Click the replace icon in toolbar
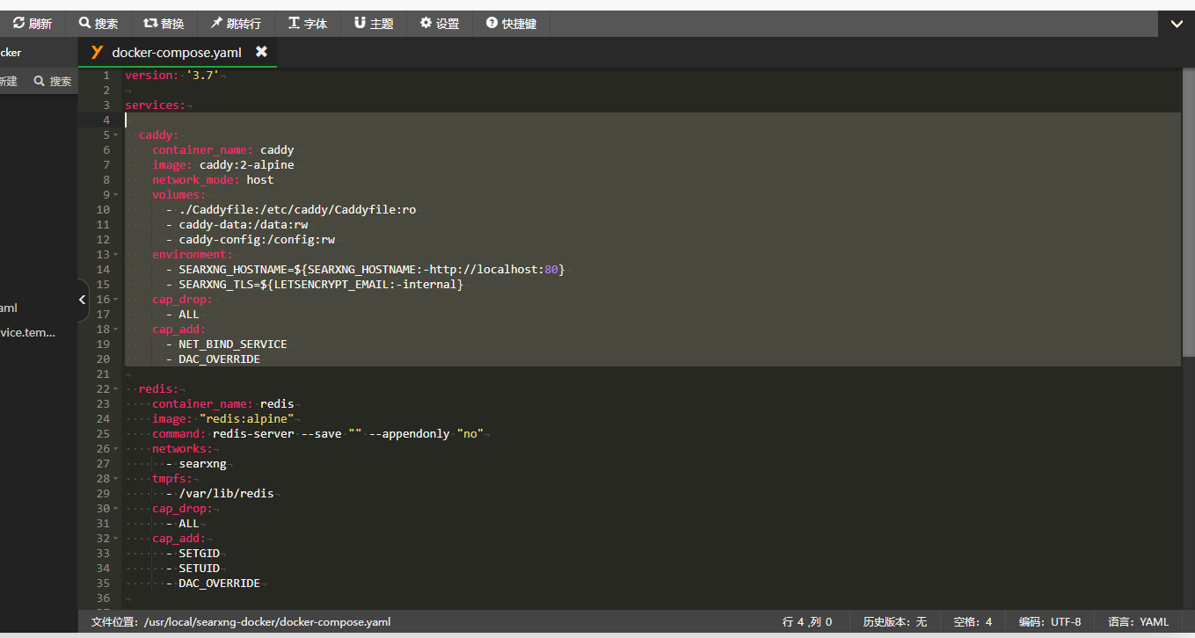Image resolution: width=1195 pixels, height=638 pixels. [x=150, y=24]
